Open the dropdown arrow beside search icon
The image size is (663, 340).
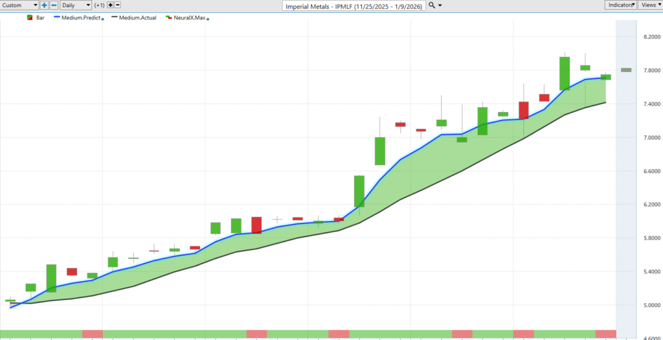(x=440, y=5)
